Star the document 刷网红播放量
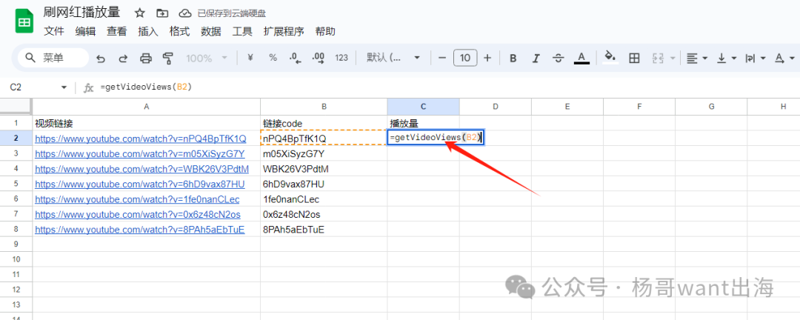Image resolution: width=800 pixels, height=320 pixels. tap(140, 13)
